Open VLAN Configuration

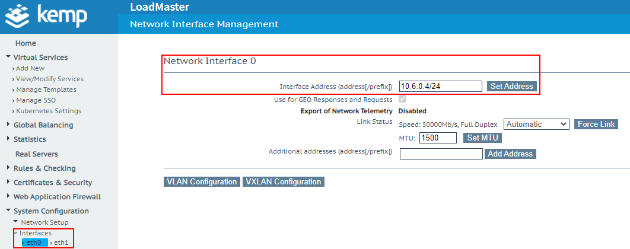(202, 182)
